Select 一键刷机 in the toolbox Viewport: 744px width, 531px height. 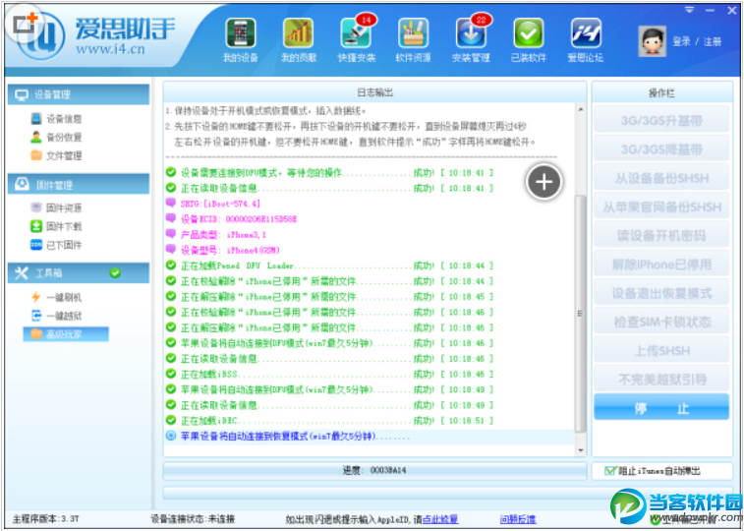[x=56, y=298]
